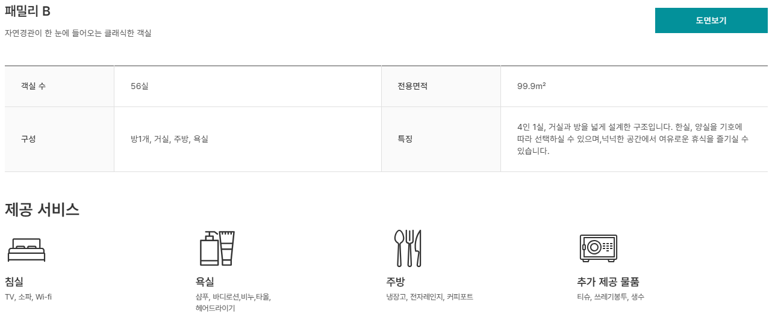Click the spoon and fork 주방 icon
Image resolution: width=775 pixels, height=317 pixels.
[x=408, y=248]
